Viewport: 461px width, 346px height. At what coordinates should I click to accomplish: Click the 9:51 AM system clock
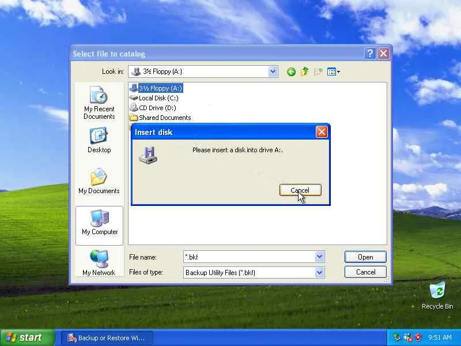[440, 337]
